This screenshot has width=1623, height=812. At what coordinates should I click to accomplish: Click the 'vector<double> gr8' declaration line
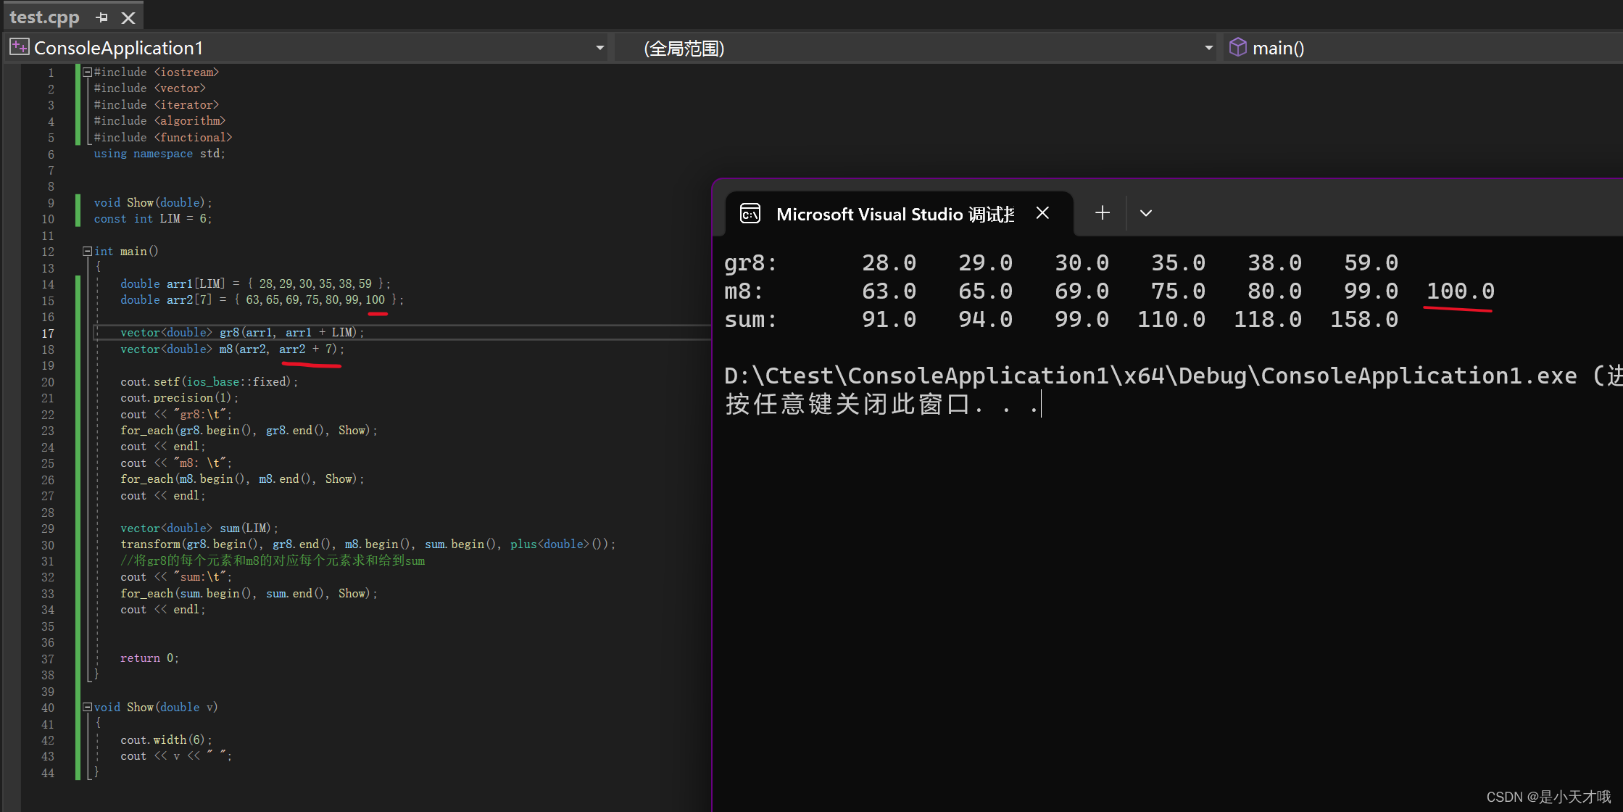242,333
